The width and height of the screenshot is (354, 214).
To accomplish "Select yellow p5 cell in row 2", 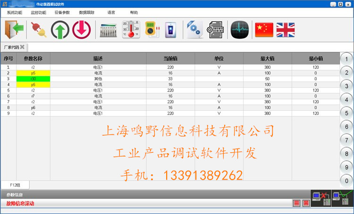I will click(x=33, y=73).
